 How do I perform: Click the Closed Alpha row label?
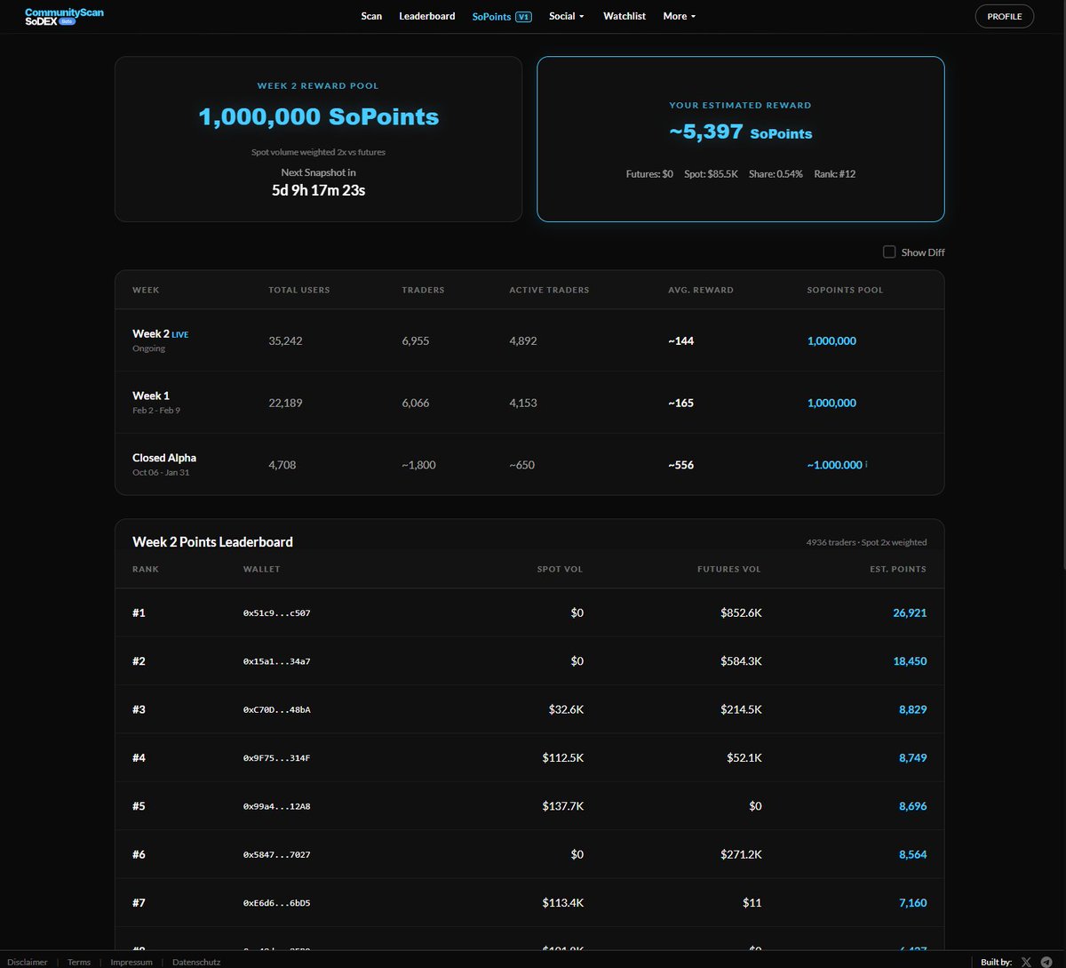click(x=164, y=458)
